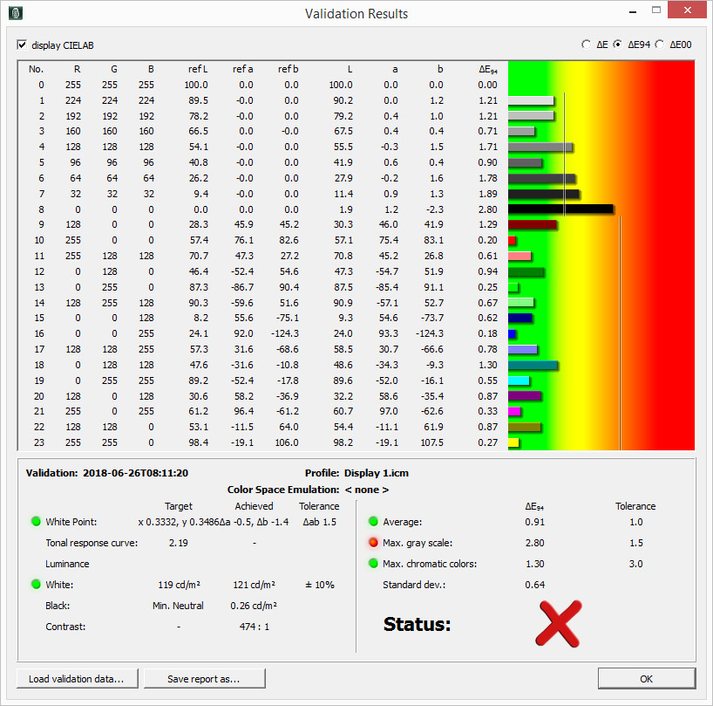Click the Save report as button

click(x=203, y=678)
